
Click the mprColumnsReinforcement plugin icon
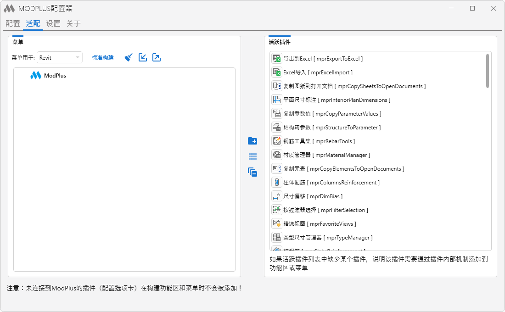point(277,183)
